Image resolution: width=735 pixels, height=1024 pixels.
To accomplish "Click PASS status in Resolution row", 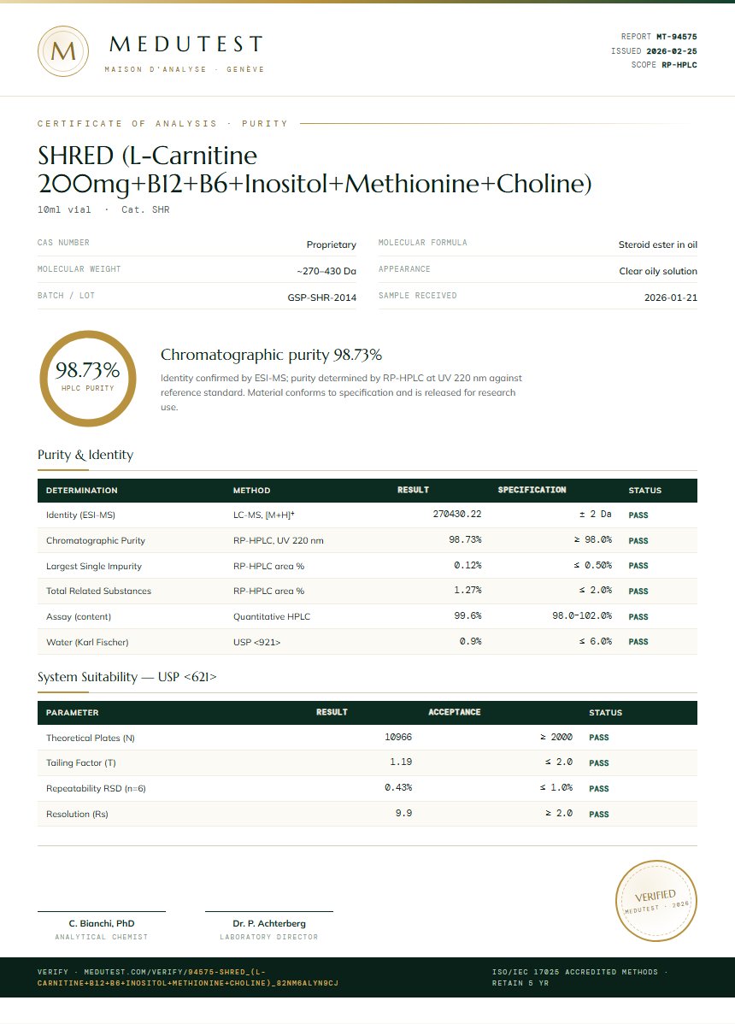I will click(598, 815).
